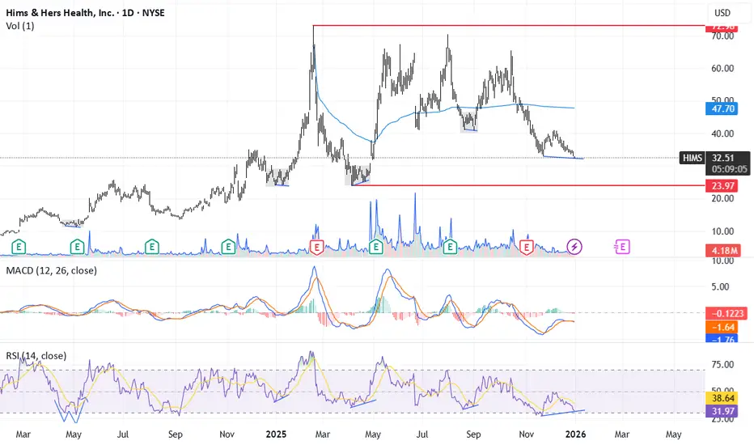Image resolution: width=754 pixels, height=445 pixels.
Task: Click the 60.00 price axis label
Action: pos(722,68)
